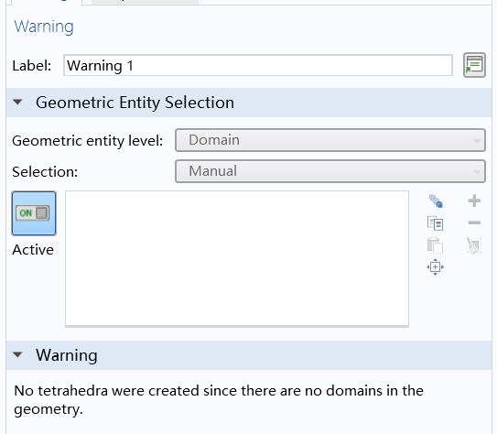Click the empty selection list box
The image size is (497, 434).
click(237, 258)
